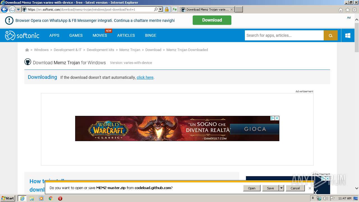Open the MOVIES menu

pos(100,35)
